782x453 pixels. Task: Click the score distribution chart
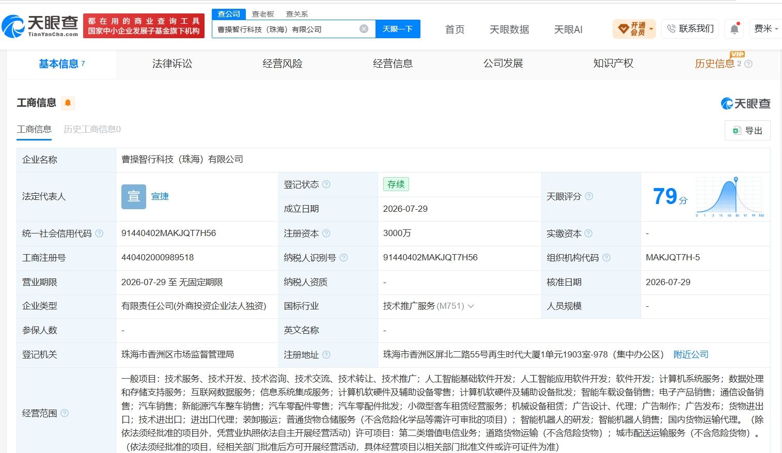pyautogui.click(x=730, y=196)
